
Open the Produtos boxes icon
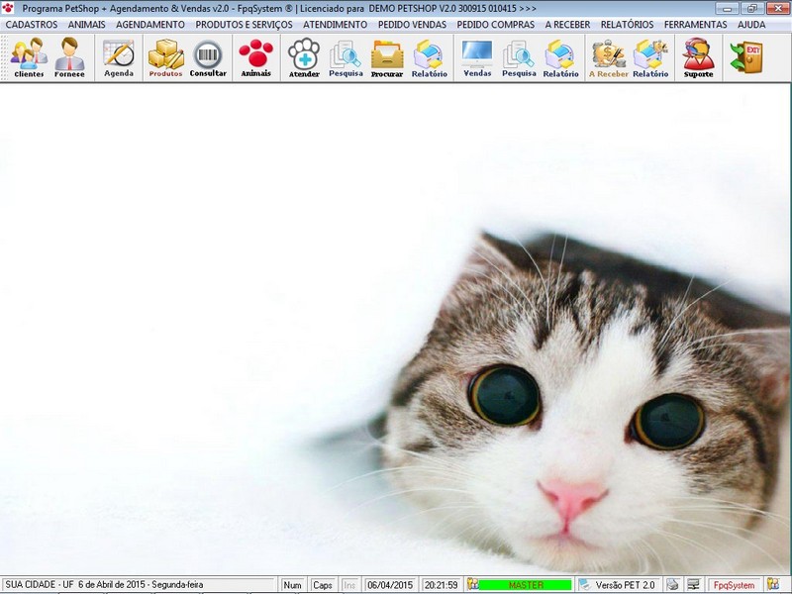click(165, 57)
